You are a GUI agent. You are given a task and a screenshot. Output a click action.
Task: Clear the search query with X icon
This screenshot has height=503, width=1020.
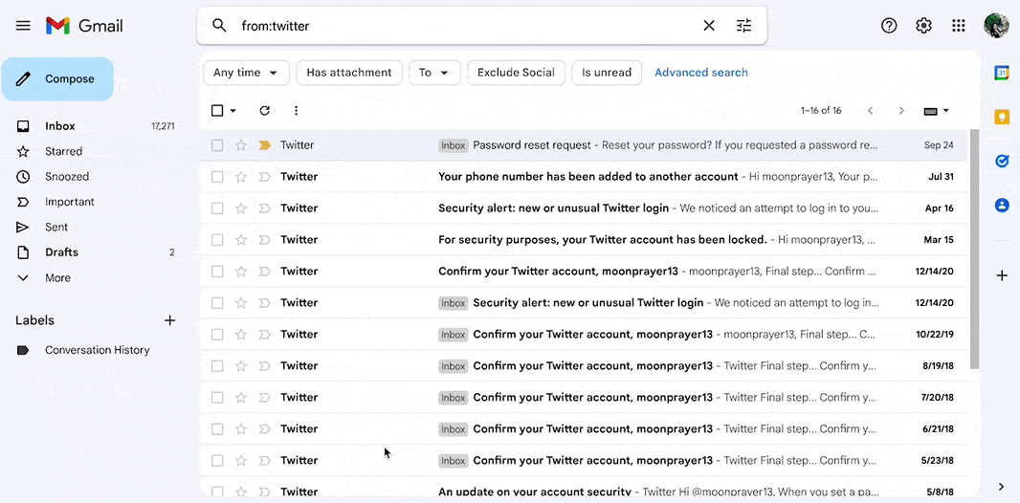[x=709, y=26]
